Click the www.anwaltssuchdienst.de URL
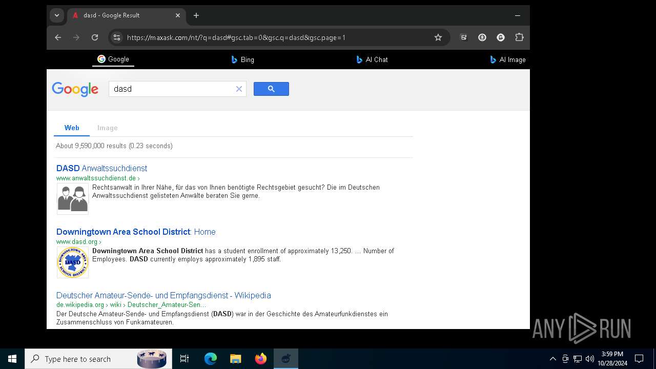 pos(96,178)
